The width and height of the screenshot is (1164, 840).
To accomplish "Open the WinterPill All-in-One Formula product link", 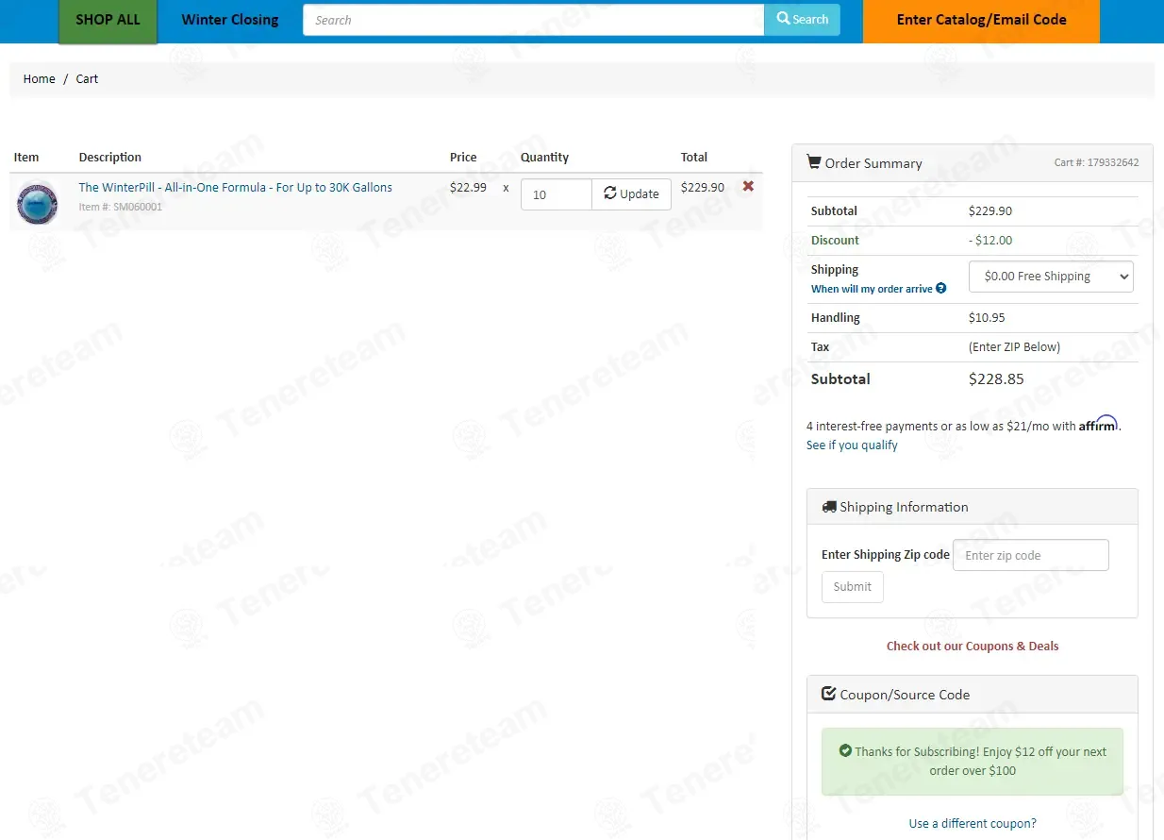I will 235,187.
